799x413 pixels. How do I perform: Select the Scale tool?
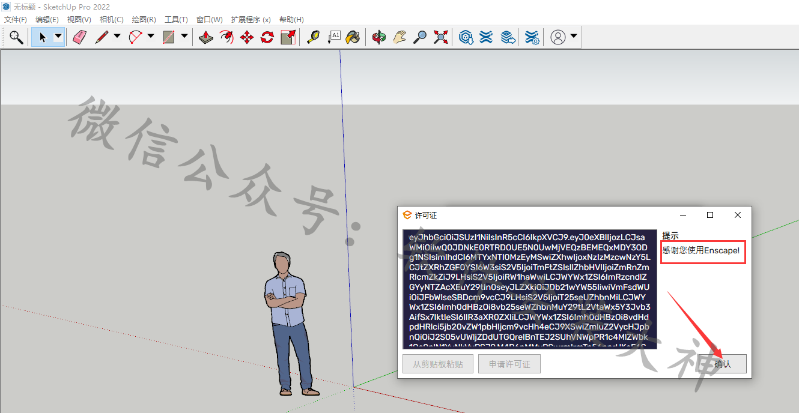[288, 37]
